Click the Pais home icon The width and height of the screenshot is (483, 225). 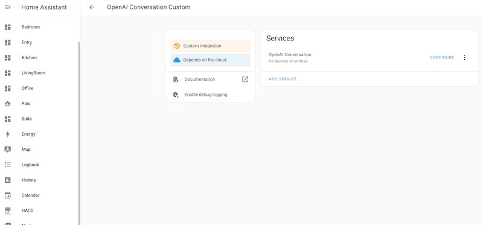click(x=8, y=104)
